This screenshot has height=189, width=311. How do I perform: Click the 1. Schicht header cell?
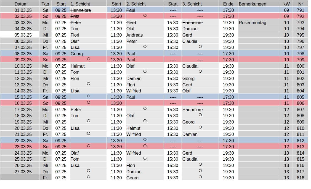(x=88, y=4)
